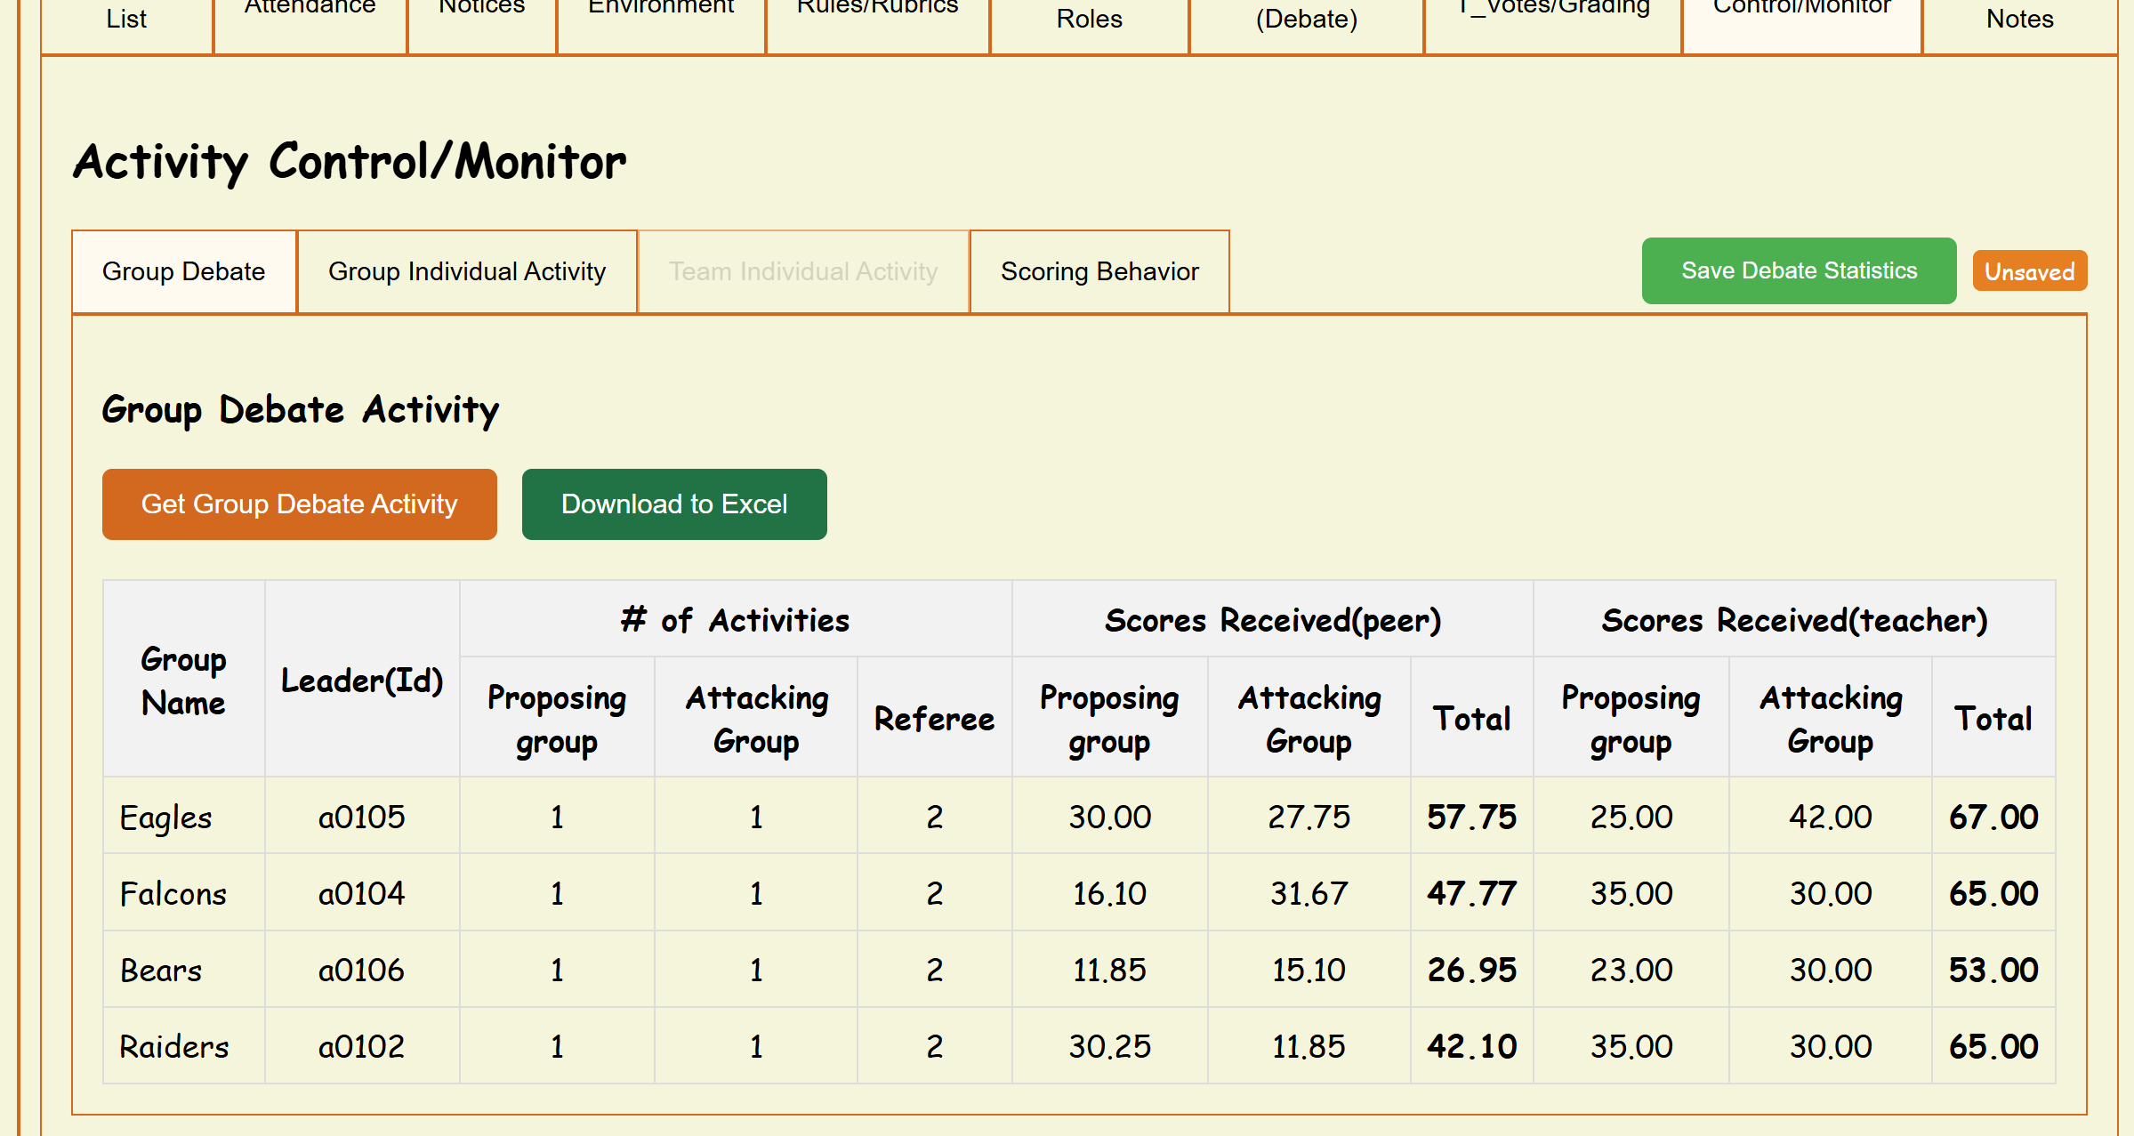Open the Scoring Behavior tab
The height and width of the screenshot is (1136, 2134).
(1099, 272)
